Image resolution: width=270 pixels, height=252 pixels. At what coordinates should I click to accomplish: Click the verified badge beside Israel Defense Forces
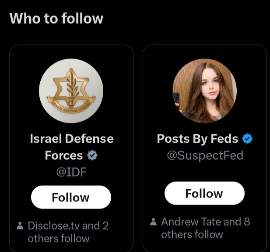pyautogui.click(x=92, y=155)
